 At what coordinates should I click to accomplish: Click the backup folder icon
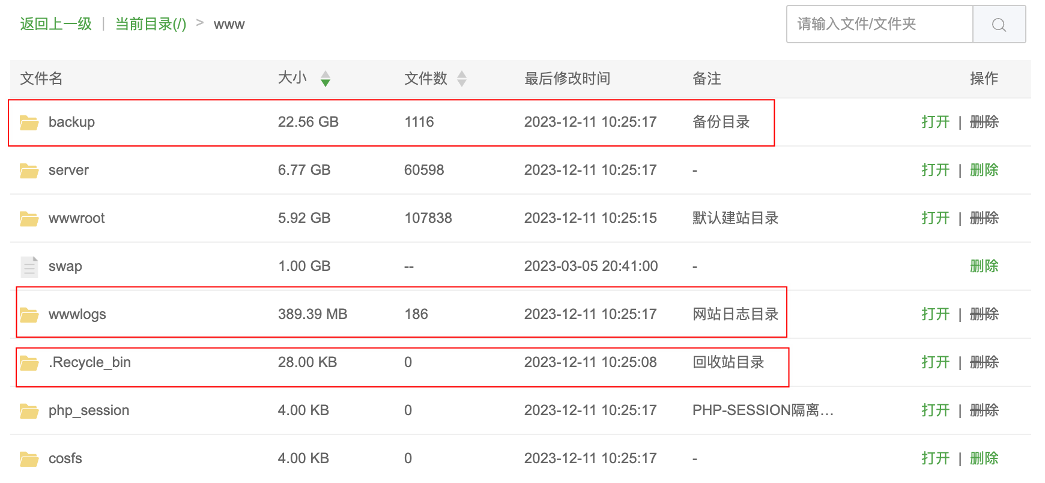(x=29, y=123)
